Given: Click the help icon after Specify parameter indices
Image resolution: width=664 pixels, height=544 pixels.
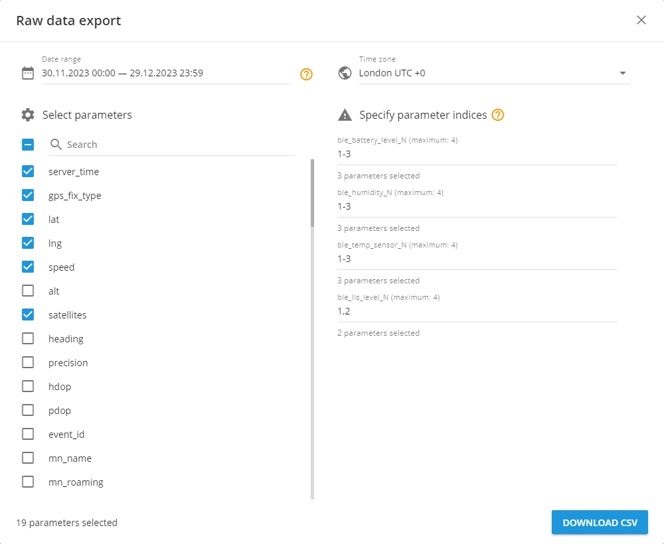Looking at the screenshot, I should 497,114.
